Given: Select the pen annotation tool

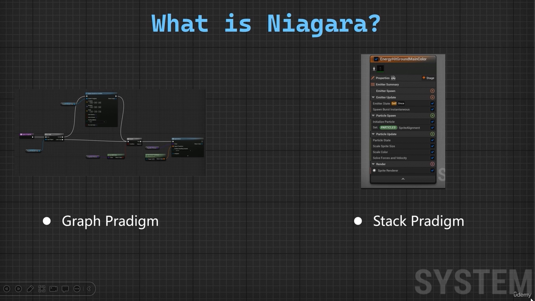Looking at the screenshot, I should click(30, 289).
